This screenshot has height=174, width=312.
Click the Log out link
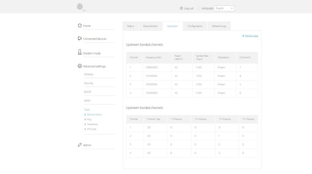point(189,8)
